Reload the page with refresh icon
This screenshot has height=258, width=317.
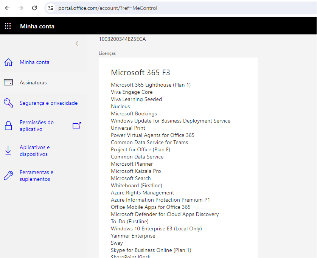pyautogui.click(x=34, y=8)
